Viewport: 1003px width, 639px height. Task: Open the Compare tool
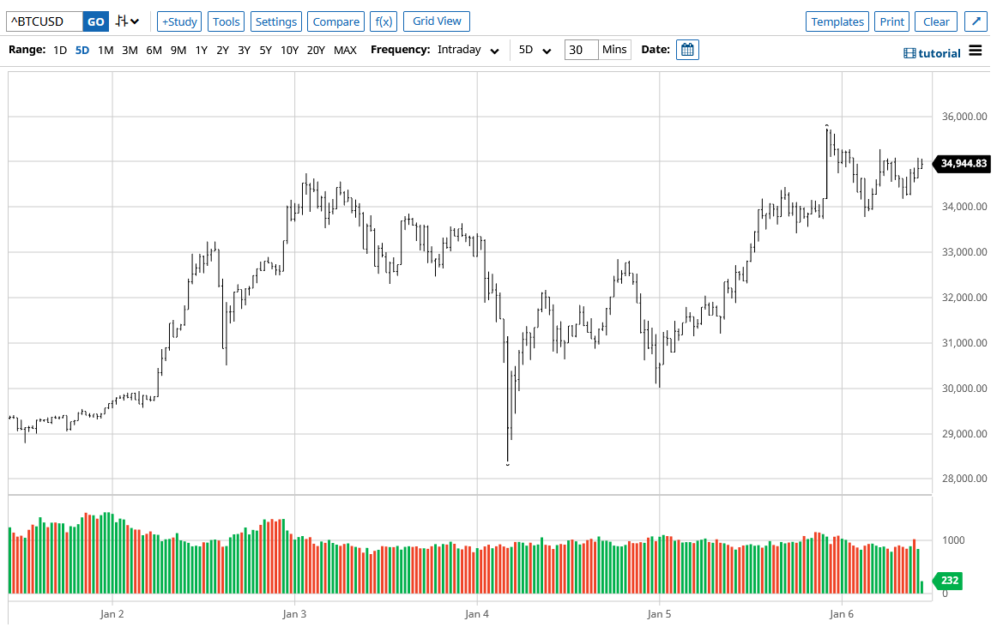pyautogui.click(x=335, y=21)
